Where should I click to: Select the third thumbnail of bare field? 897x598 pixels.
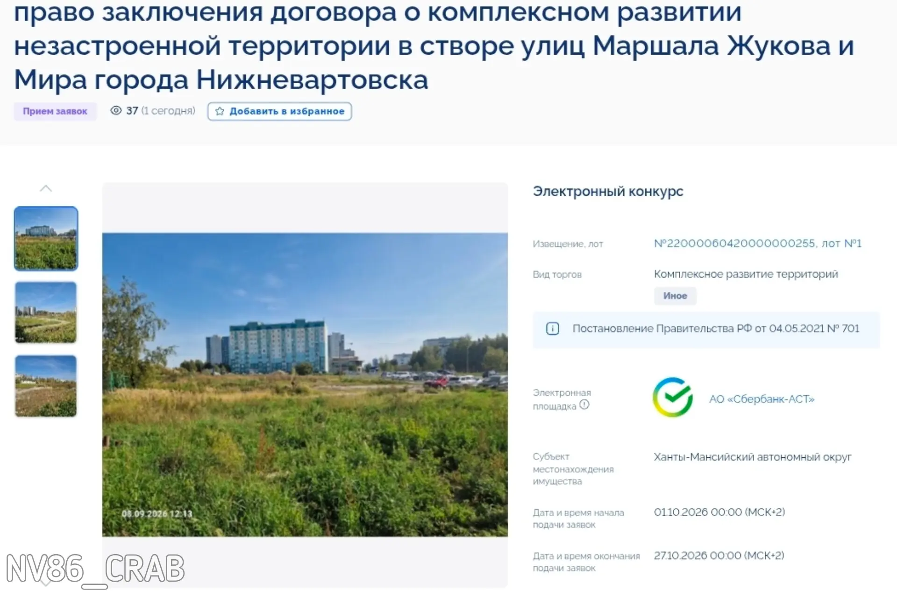(x=46, y=386)
